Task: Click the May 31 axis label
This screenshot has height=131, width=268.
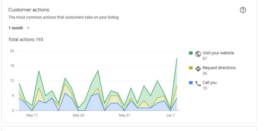Action: [124, 115]
